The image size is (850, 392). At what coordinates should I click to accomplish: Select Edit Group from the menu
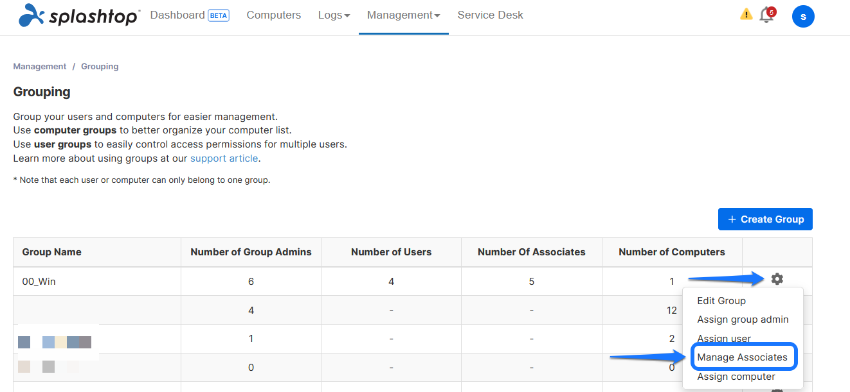721,300
